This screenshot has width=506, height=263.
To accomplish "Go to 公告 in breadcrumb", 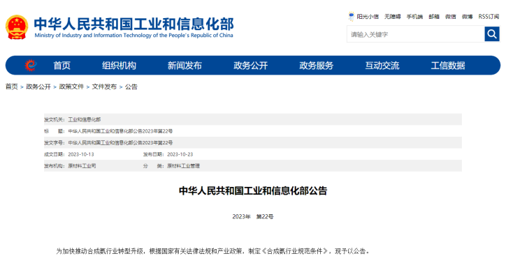I will point(131,87).
